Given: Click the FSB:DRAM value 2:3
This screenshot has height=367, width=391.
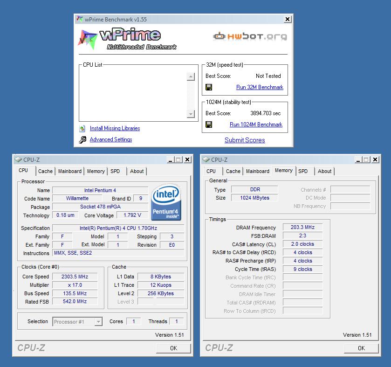Looking at the screenshot, I should tap(302, 235).
